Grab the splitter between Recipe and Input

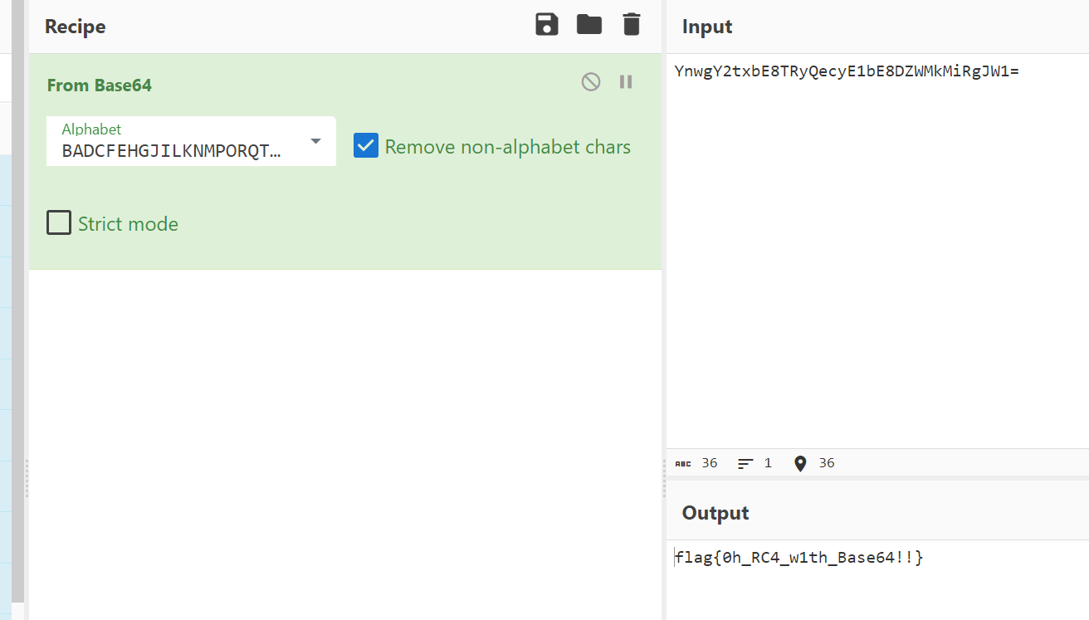coord(664,478)
